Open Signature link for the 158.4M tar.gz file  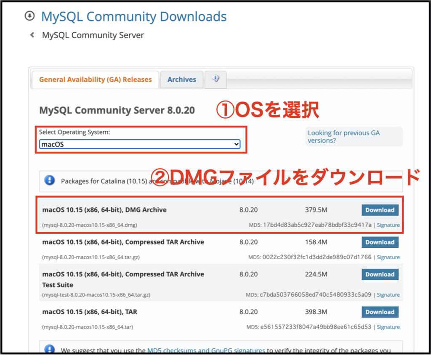click(x=388, y=257)
